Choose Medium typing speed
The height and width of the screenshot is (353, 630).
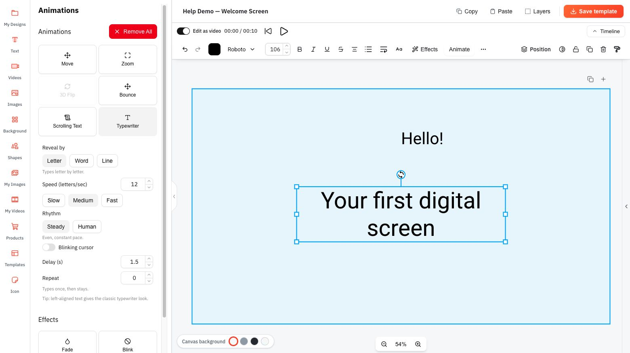(x=83, y=200)
